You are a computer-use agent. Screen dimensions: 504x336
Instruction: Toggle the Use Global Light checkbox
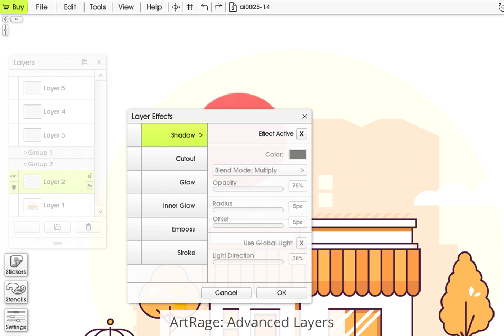pyautogui.click(x=301, y=243)
